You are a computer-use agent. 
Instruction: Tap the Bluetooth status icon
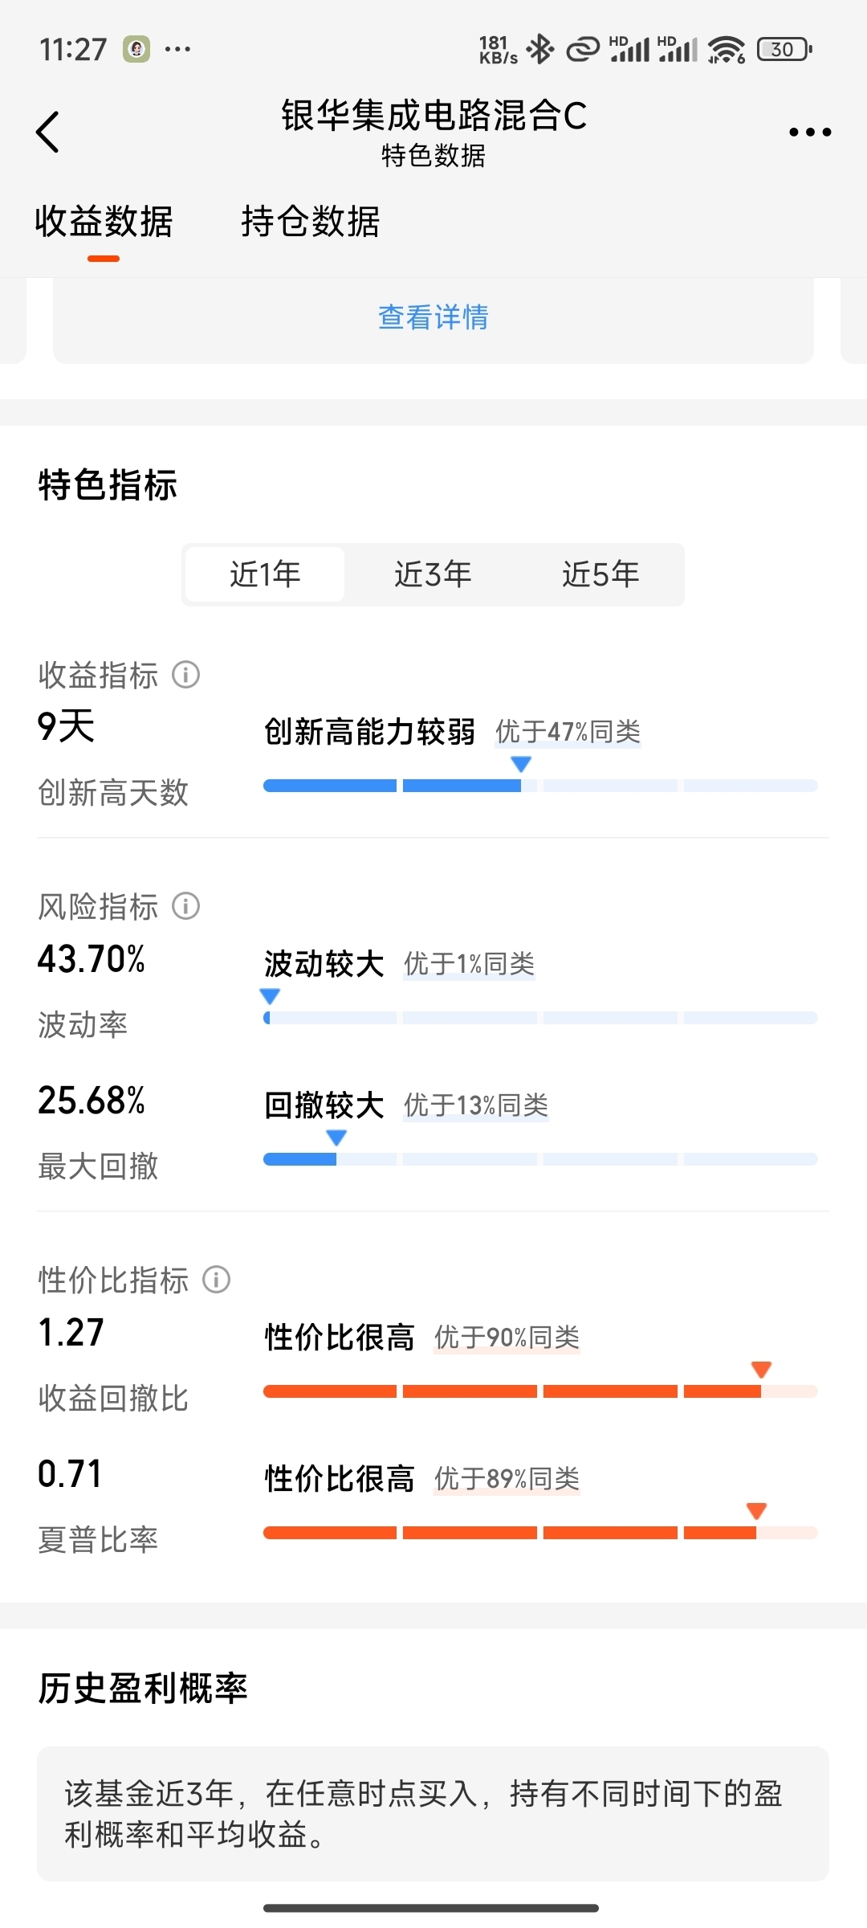(x=540, y=50)
